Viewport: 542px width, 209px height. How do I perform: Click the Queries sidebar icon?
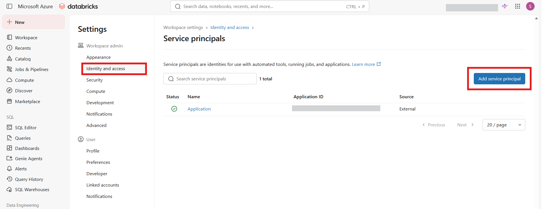coord(9,138)
